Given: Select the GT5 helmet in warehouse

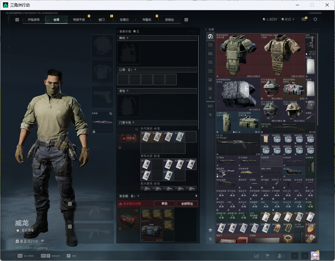Looking at the screenshot, I should coord(271,89).
